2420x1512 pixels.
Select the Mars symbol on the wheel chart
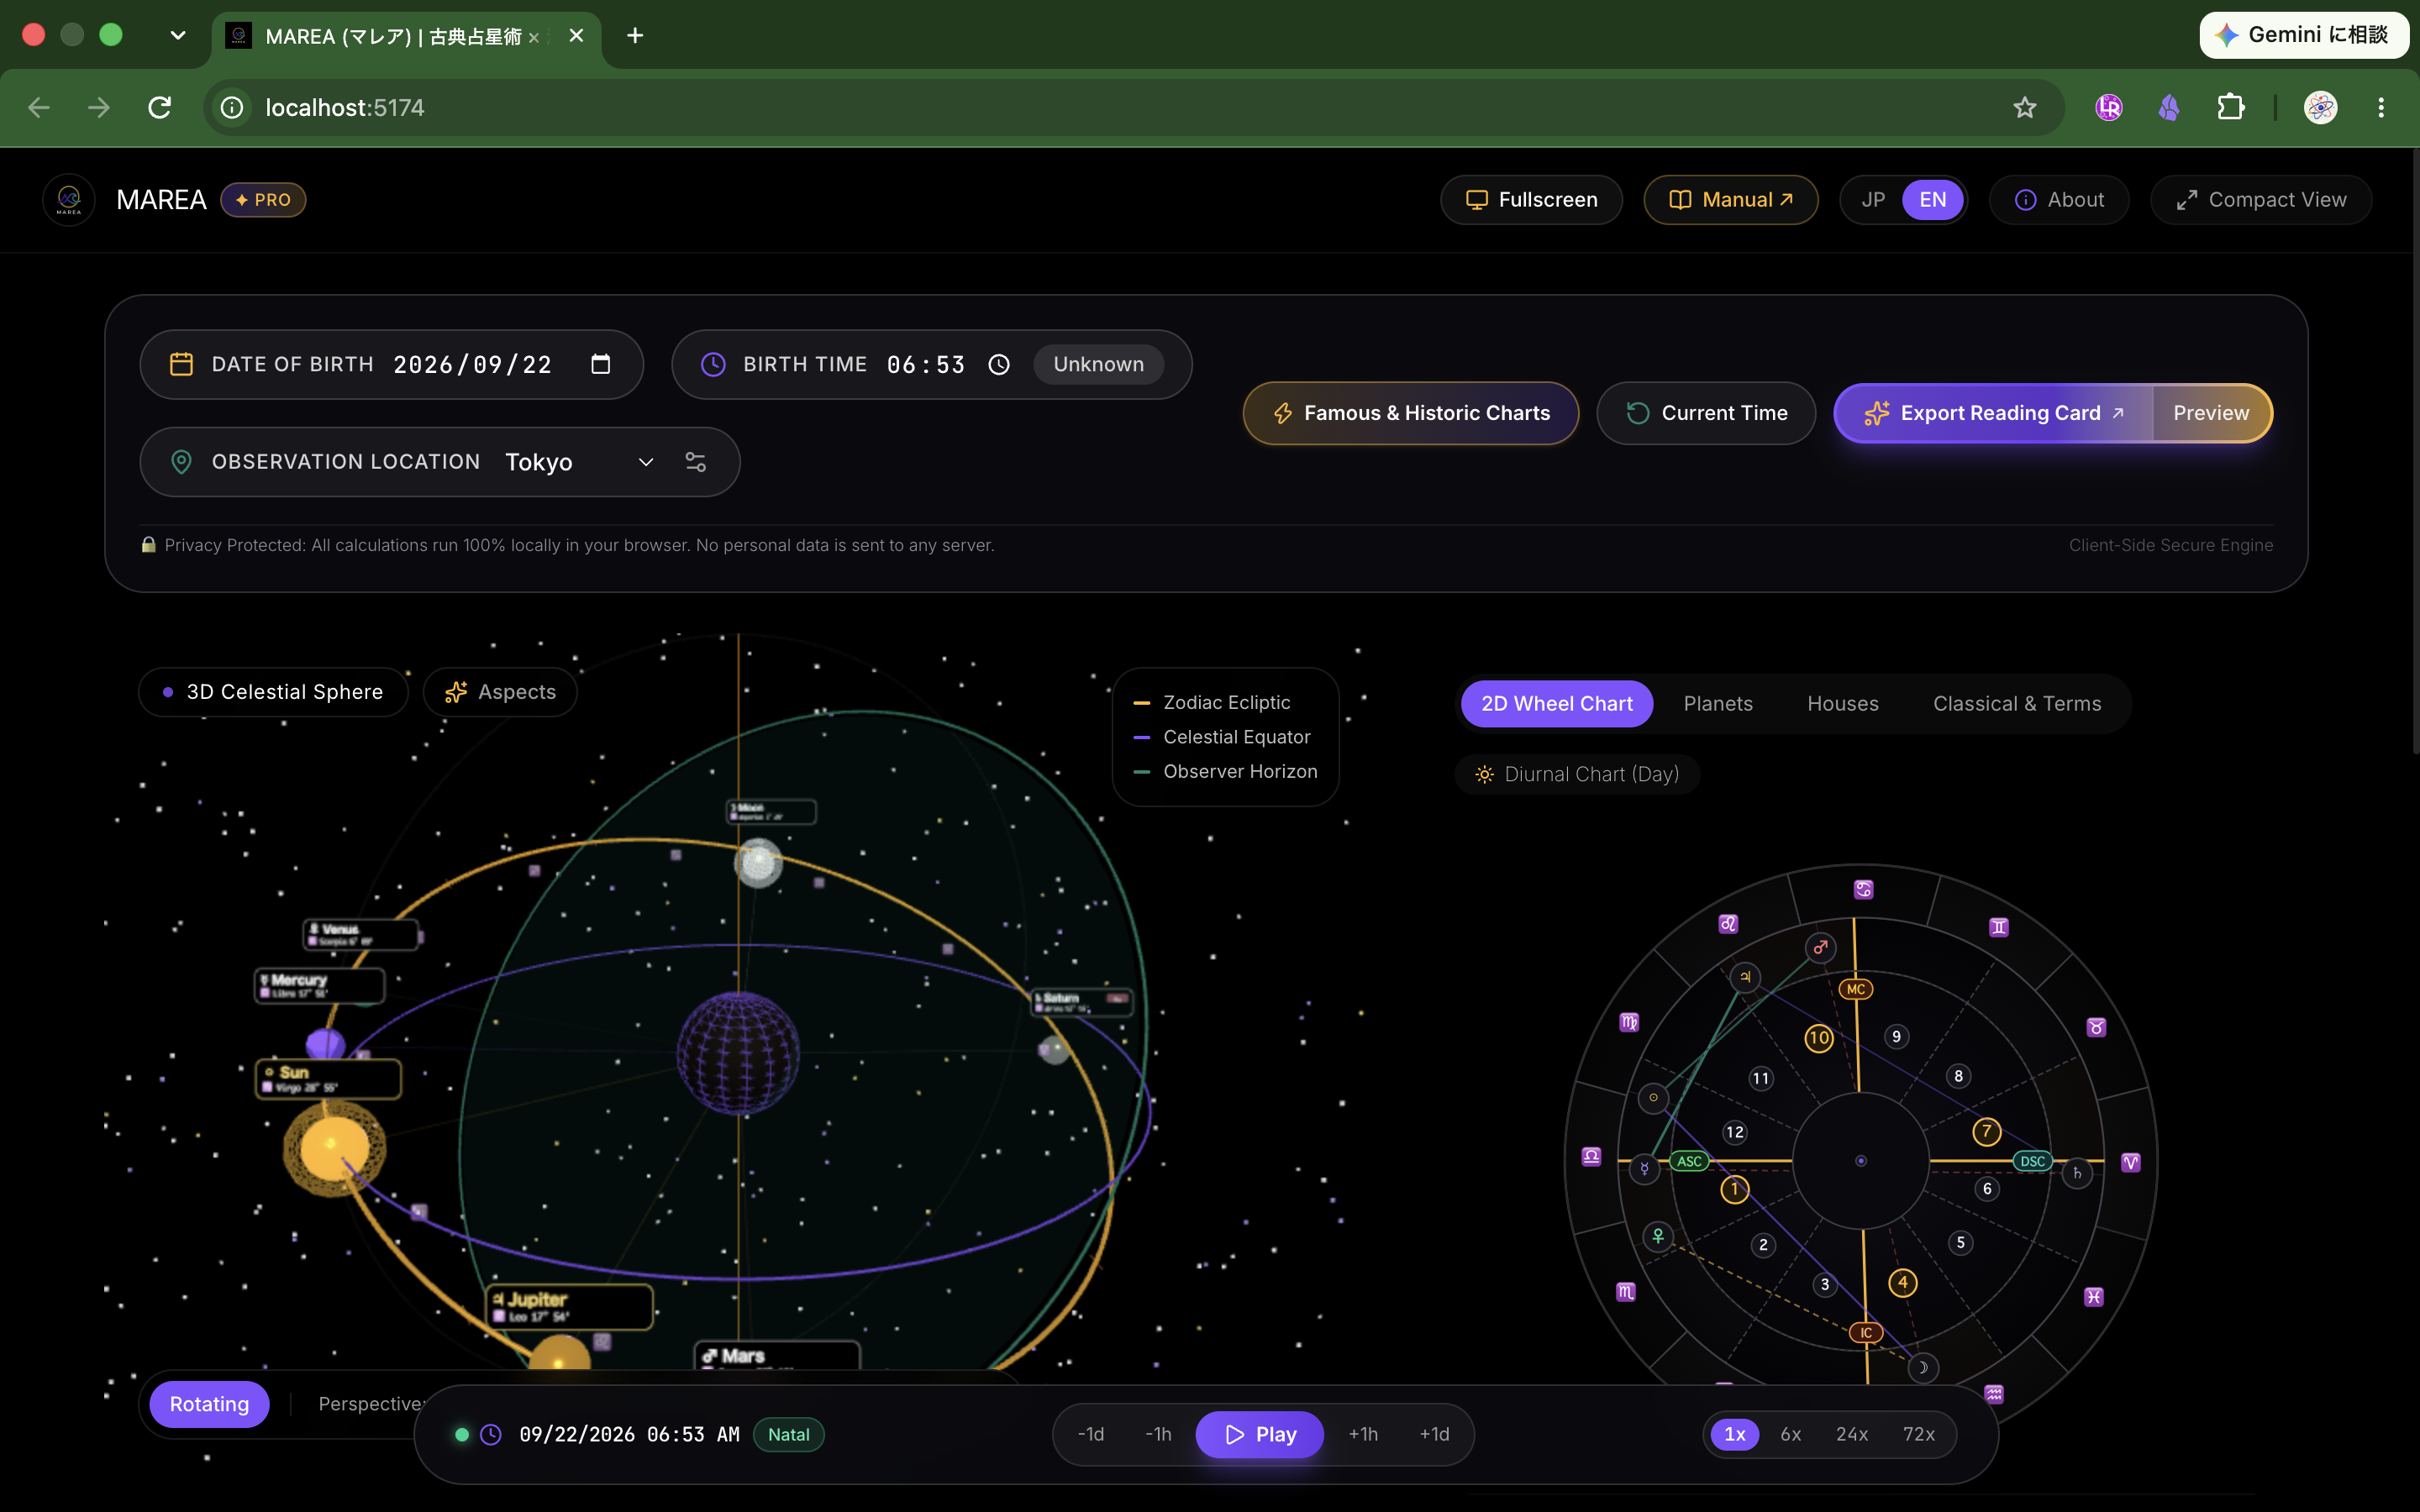1820,947
